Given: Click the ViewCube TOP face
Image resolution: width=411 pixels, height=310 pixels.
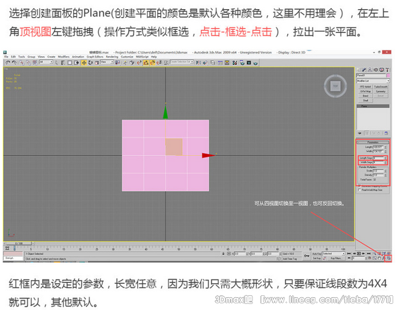Looking at the screenshot, I should pos(335,86).
